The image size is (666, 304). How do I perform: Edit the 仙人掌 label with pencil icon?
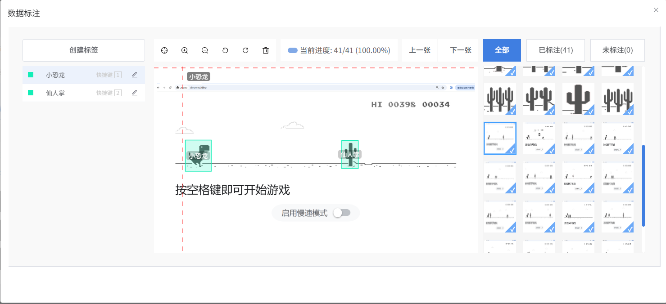click(x=135, y=93)
